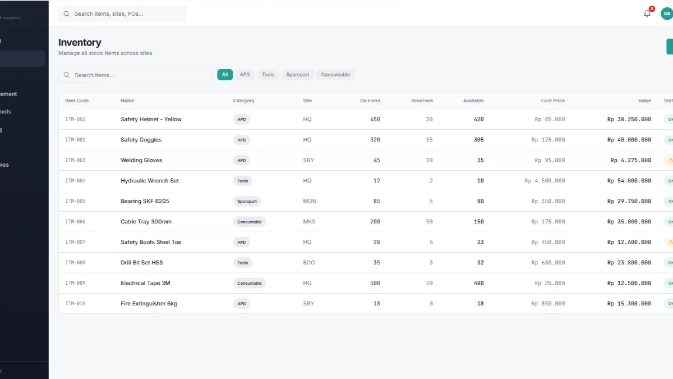Click value Rp 38.250.000 in Safety Helmet row
Screen dimensions: 673x379
pos(629,119)
